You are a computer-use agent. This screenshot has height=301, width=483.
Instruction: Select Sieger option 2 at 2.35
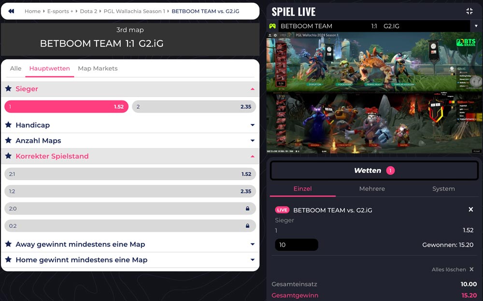(x=194, y=107)
